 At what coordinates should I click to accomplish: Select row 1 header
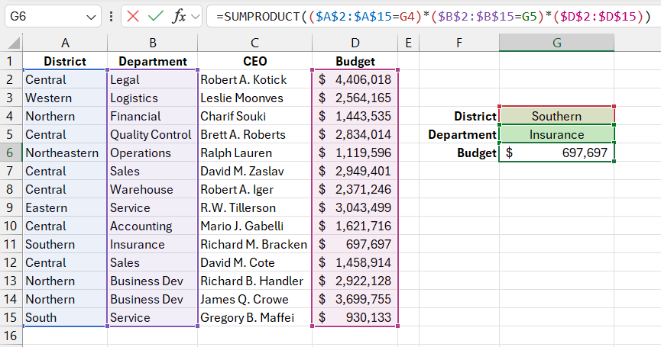10,62
